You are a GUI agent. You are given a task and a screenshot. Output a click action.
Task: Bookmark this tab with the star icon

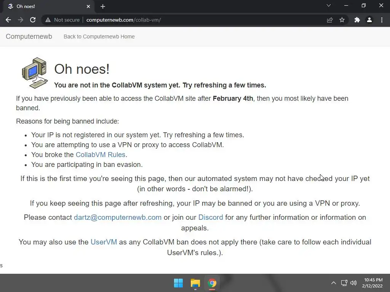(x=342, y=20)
